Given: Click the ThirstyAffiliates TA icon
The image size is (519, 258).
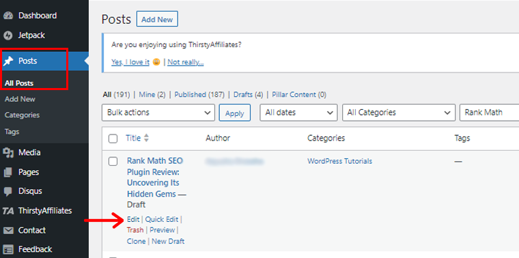Looking at the screenshot, I should [x=8, y=211].
